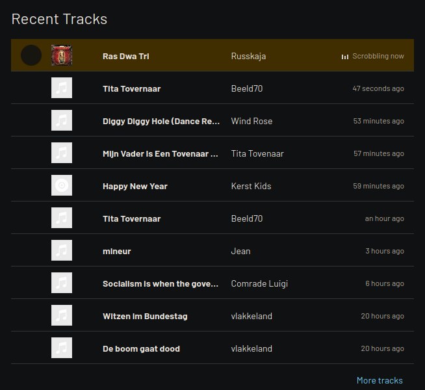425x390 pixels.
Task: Open Diggy Diggy Hole (Dance Remix) track
Action: [160, 121]
